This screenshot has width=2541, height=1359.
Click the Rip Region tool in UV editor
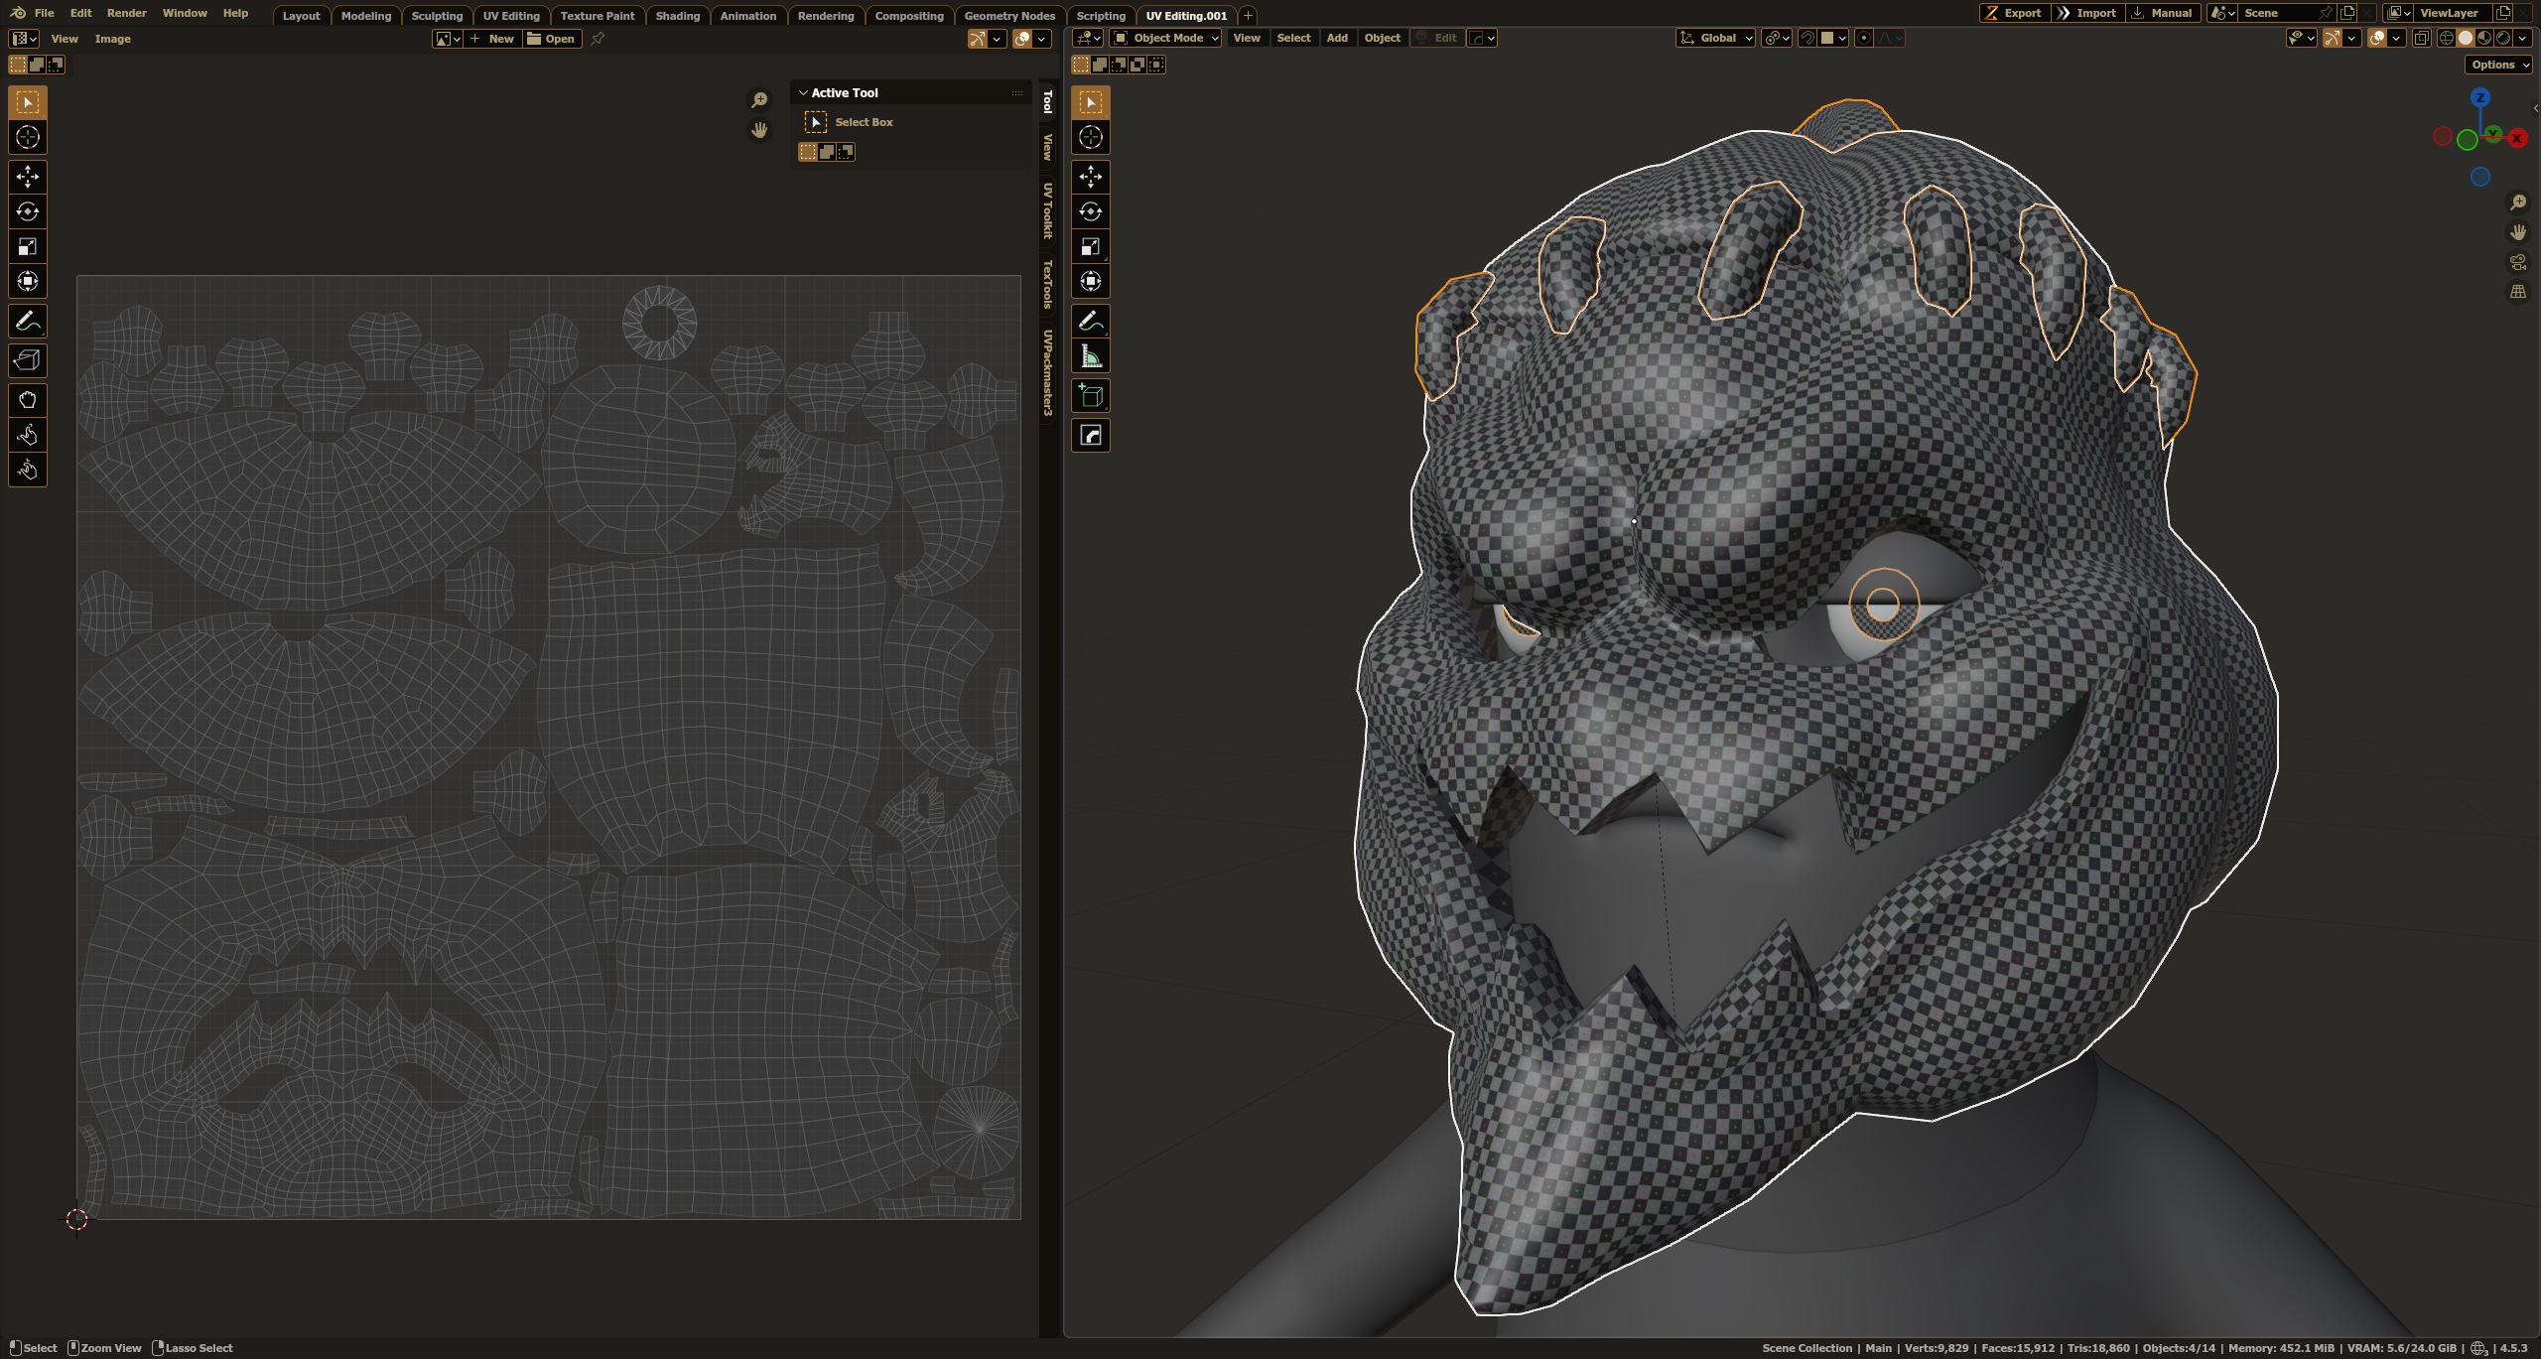(28, 360)
